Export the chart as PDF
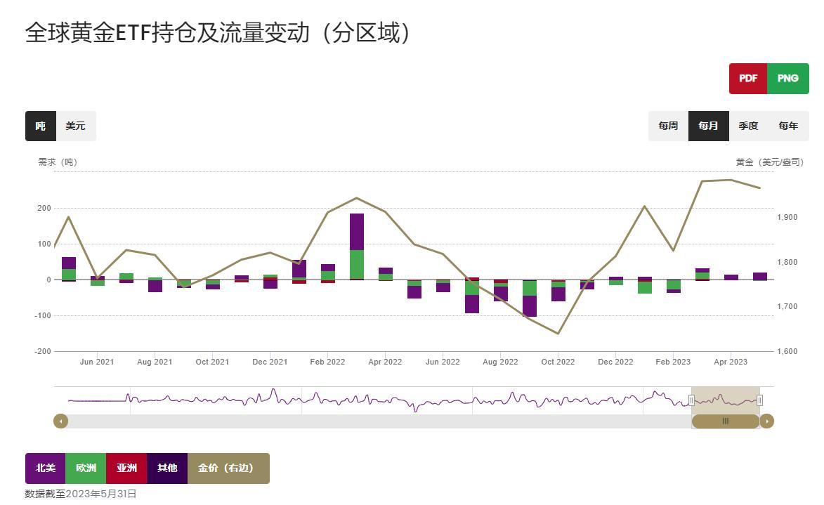Screen dimensions: 824x505 [x=747, y=78]
